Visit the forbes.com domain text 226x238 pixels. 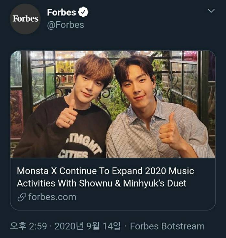[52, 197]
